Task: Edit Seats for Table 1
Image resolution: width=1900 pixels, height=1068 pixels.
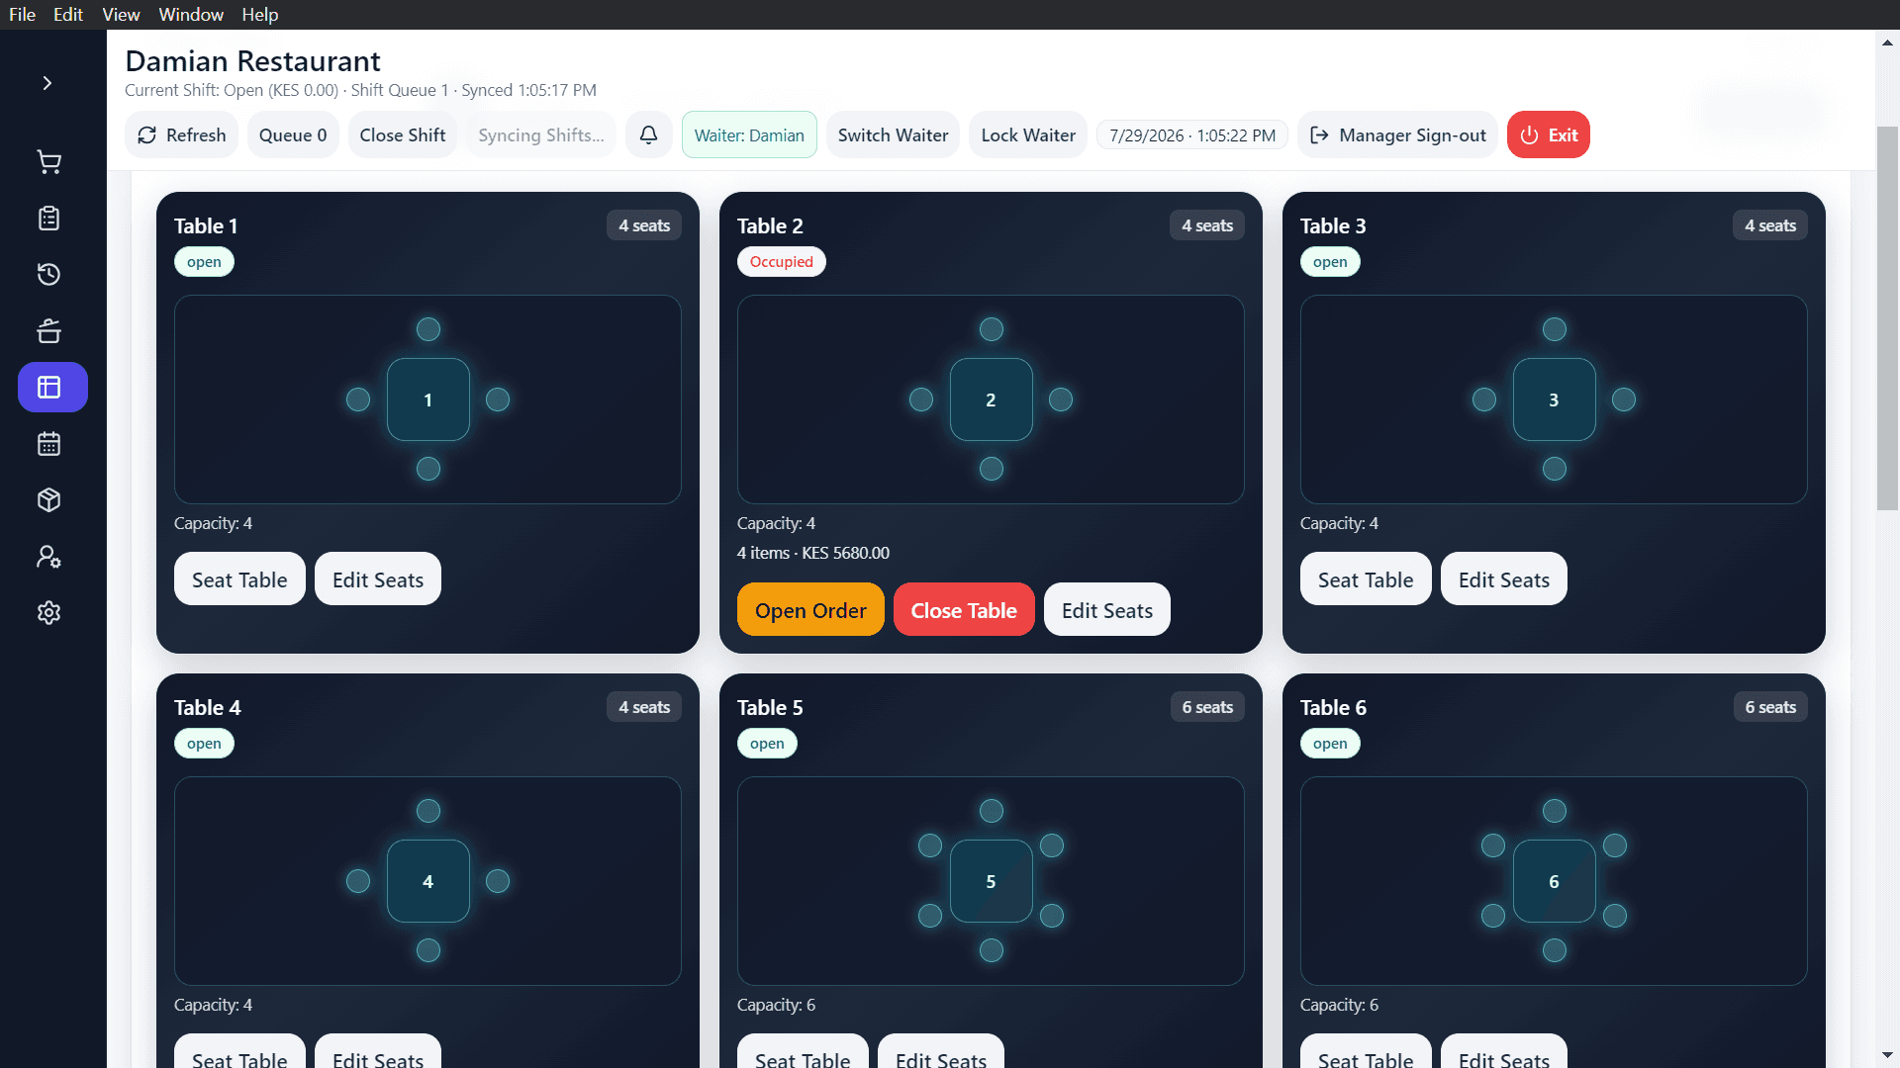Action: (378, 579)
